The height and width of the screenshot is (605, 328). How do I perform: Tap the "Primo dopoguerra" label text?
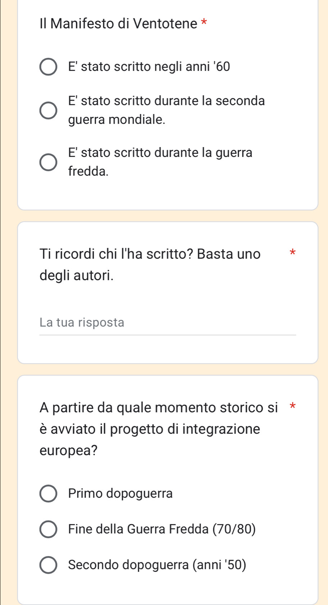[x=120, y=493]
